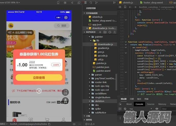The height and width of the screenshot is (126, 176).
Task: Click the mute speaker icon in simulator toolbar
Action: [x=72, y=3]
